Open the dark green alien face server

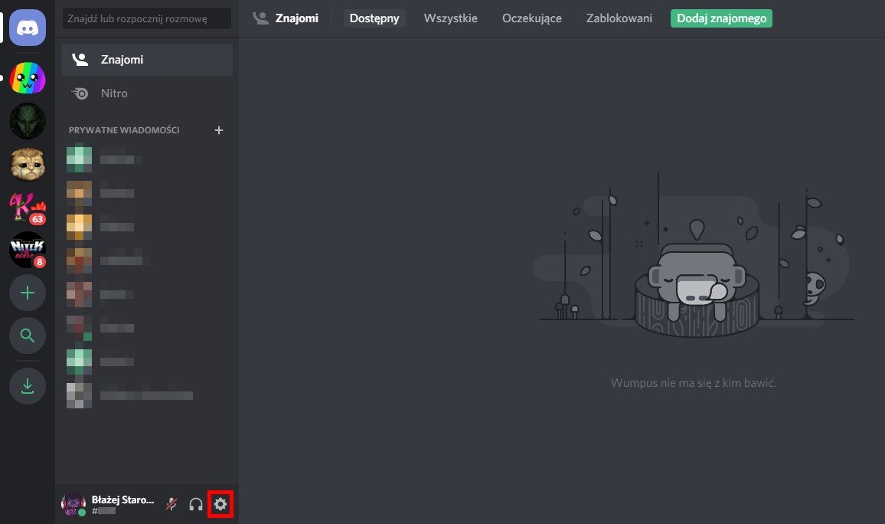pos(27,121)
